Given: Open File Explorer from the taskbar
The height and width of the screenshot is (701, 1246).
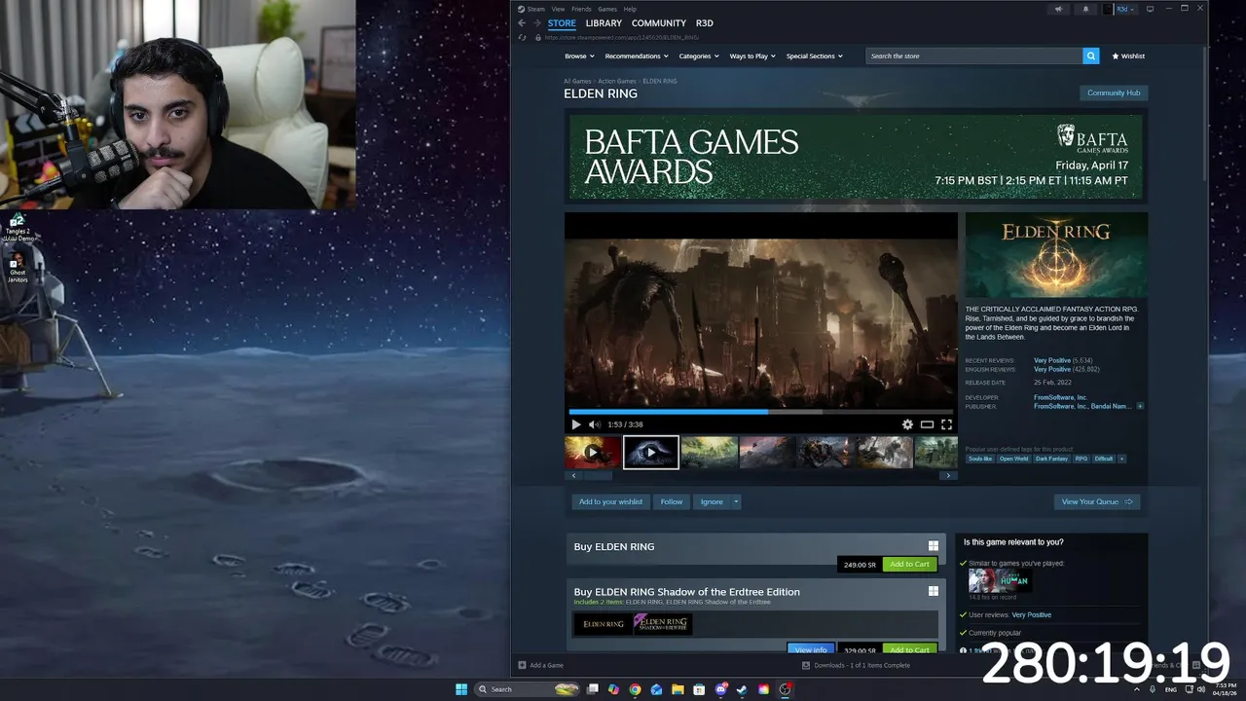Looking at the screenshot, I should coord(678,689).
